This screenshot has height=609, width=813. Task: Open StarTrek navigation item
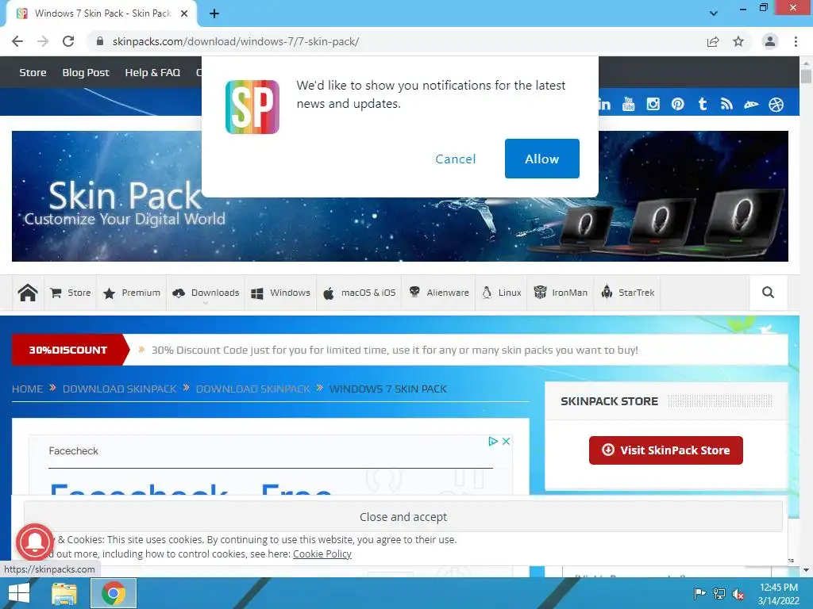627,293
